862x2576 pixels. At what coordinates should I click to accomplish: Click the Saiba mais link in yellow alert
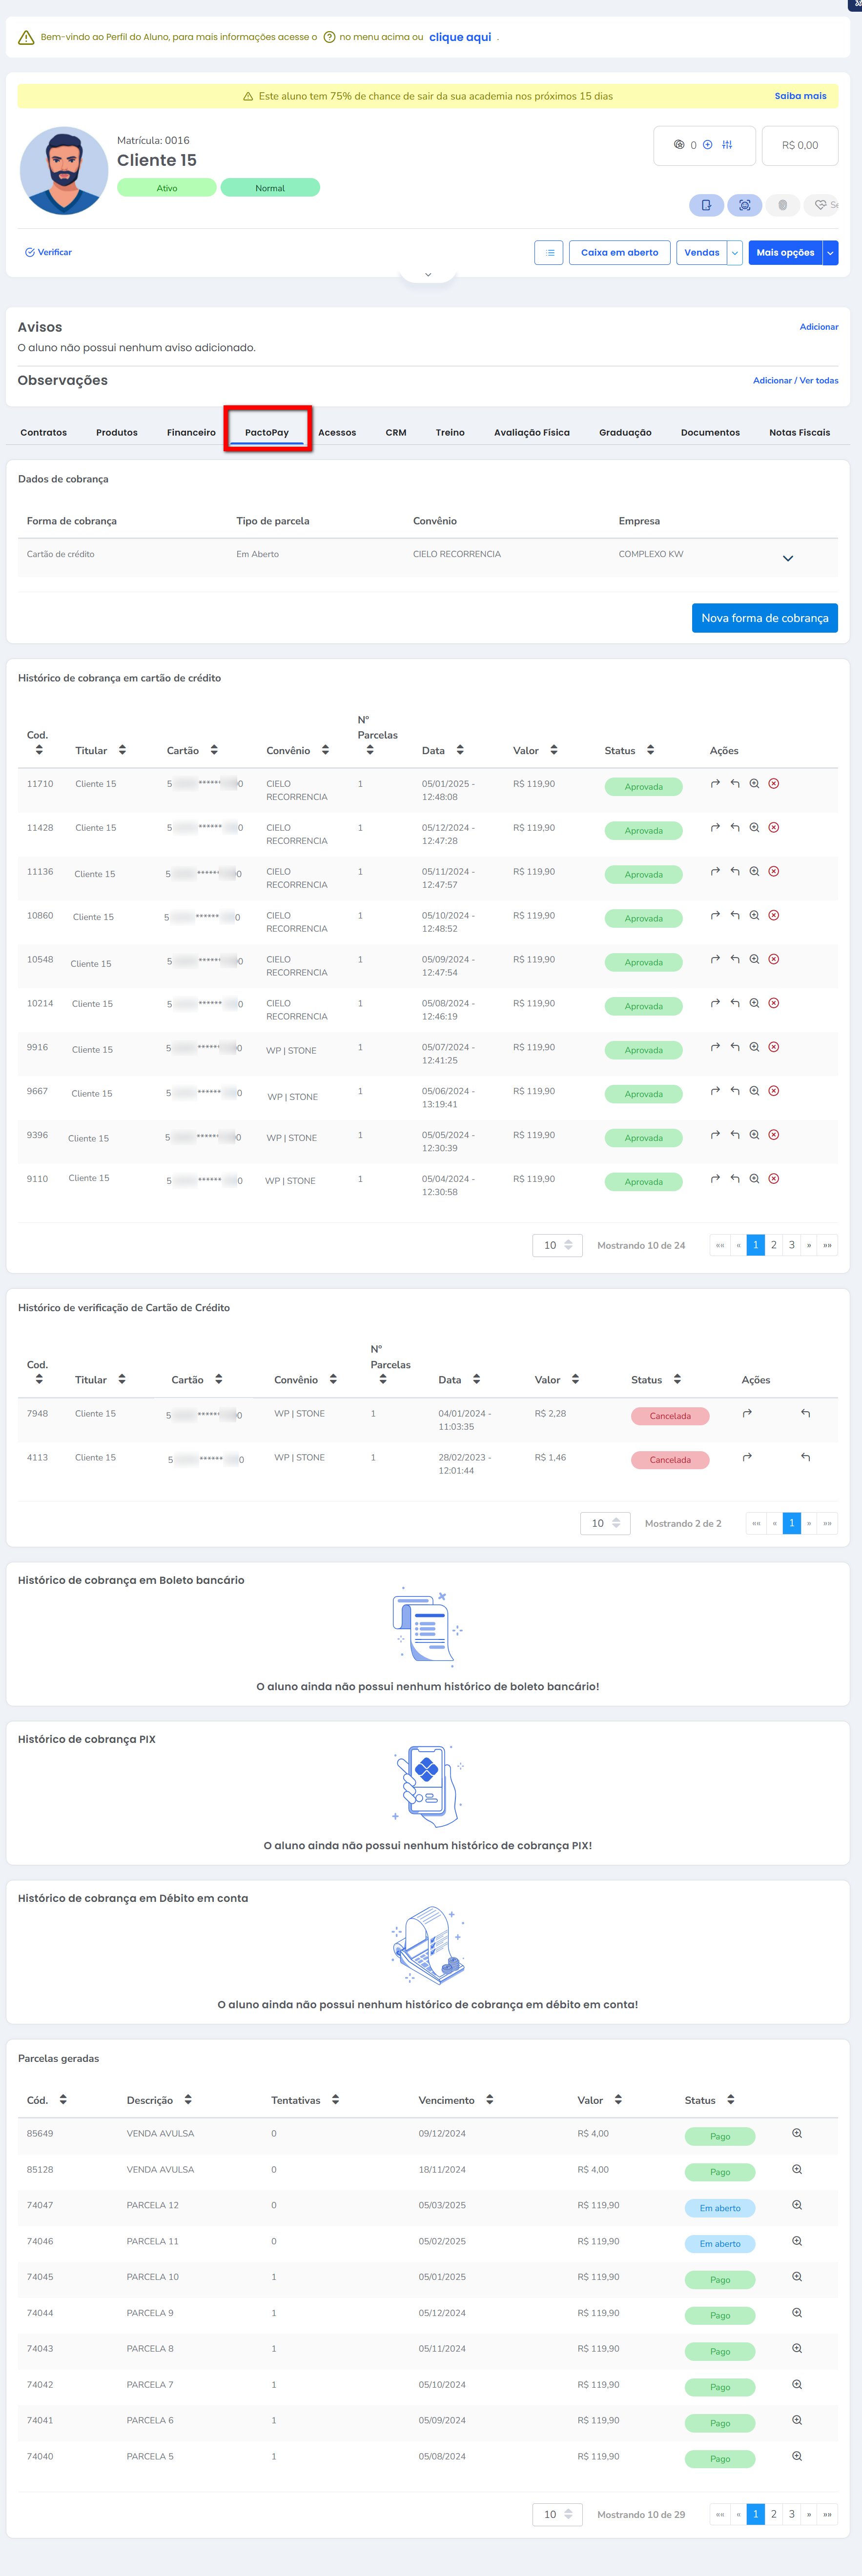pyautogui.click(x=800, y=96)
